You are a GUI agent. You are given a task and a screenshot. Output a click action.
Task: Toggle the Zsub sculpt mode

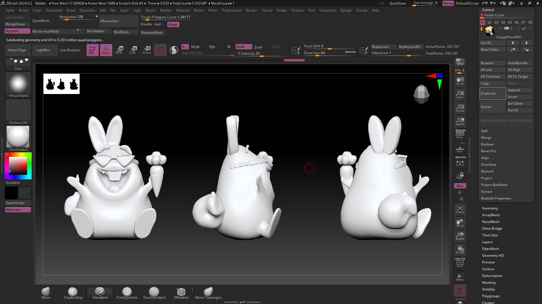258,47
